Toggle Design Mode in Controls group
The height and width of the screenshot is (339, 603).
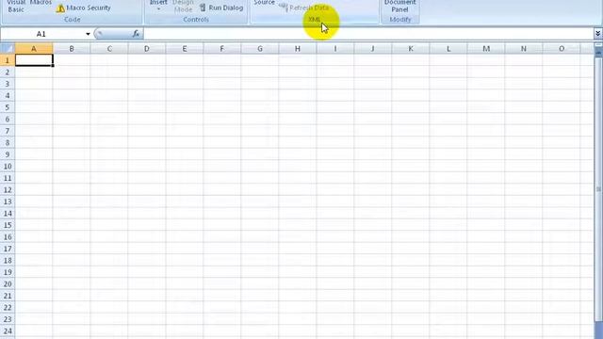click(183, 7)
